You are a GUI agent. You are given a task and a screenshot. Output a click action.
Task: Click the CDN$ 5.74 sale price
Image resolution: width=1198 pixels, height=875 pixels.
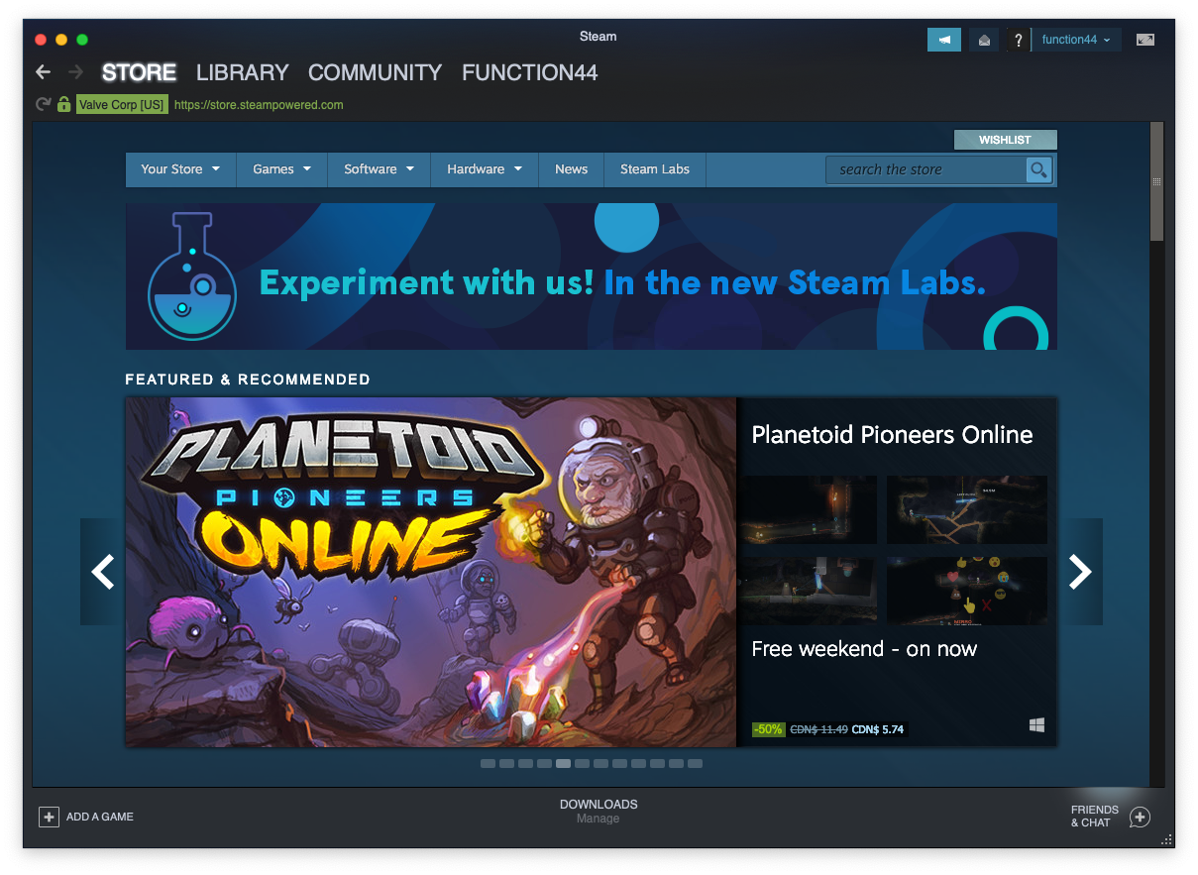click(878, 729)
